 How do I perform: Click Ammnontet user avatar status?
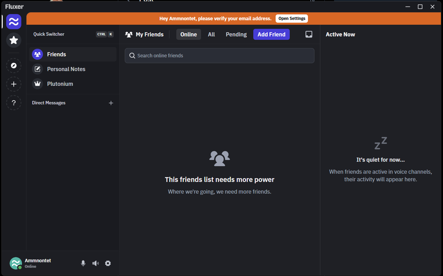(16, 263)
